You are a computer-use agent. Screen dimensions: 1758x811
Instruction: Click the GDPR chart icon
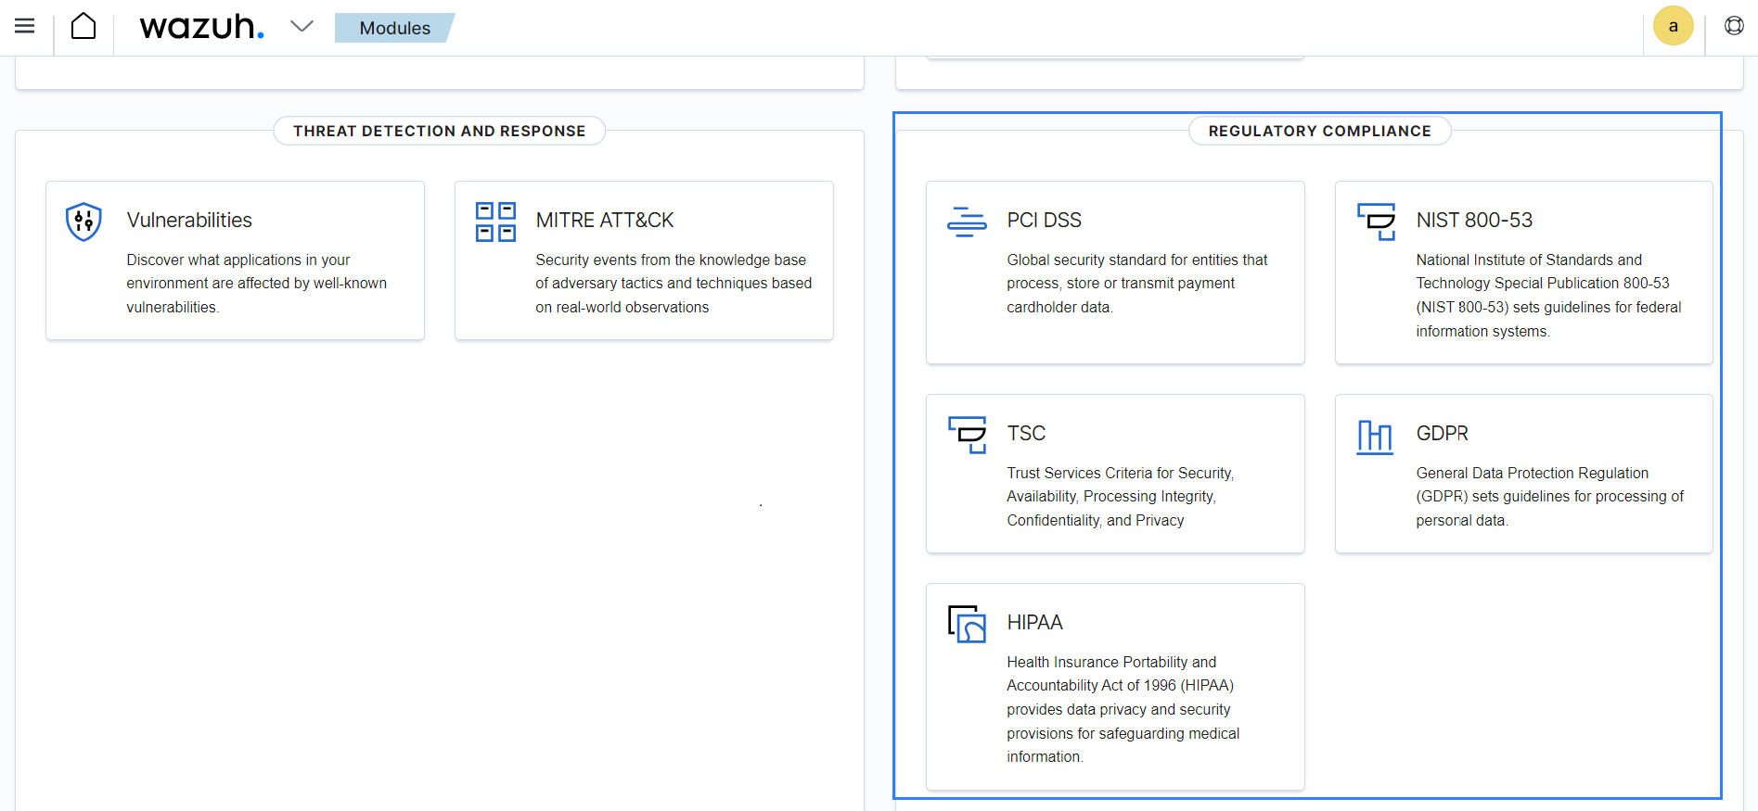(1375, 437)
